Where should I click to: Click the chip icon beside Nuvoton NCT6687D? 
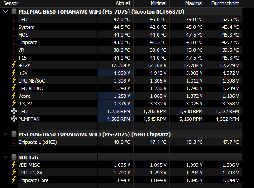coord(14,12)
